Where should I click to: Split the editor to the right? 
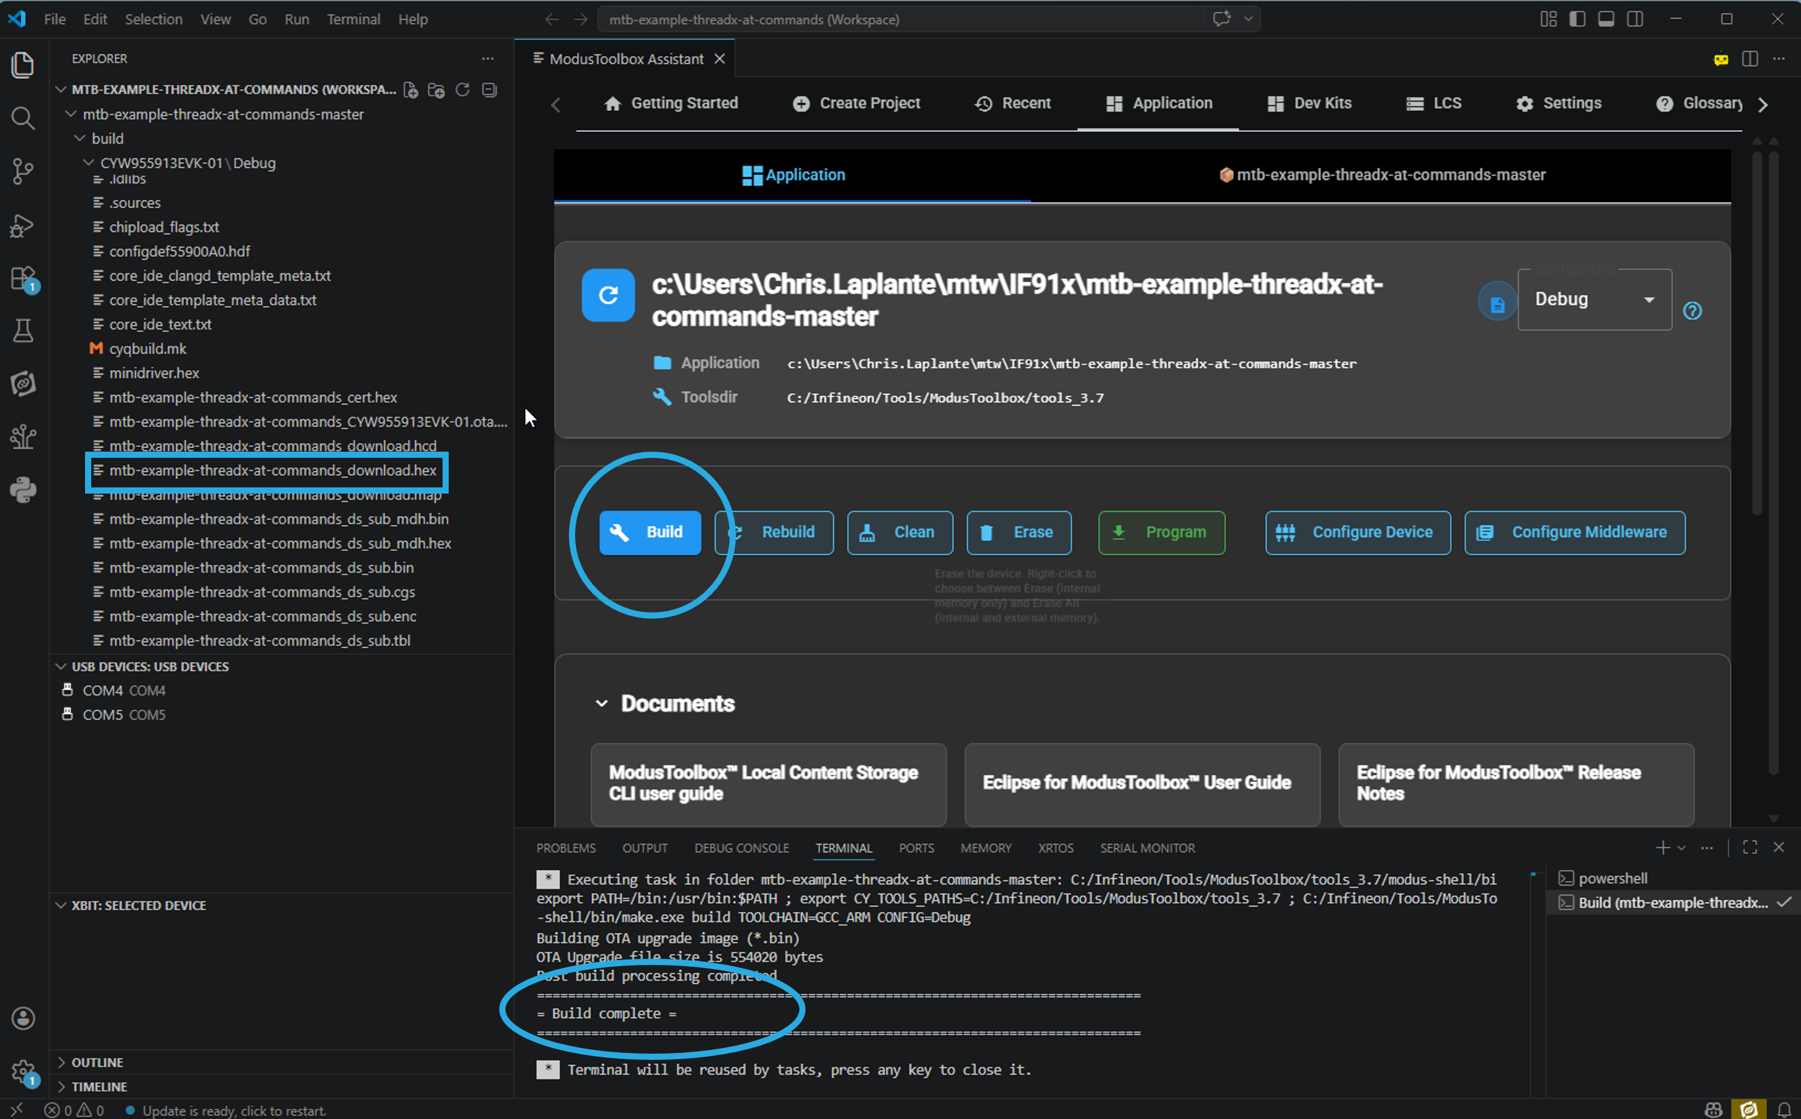[x=1750, y=59]
